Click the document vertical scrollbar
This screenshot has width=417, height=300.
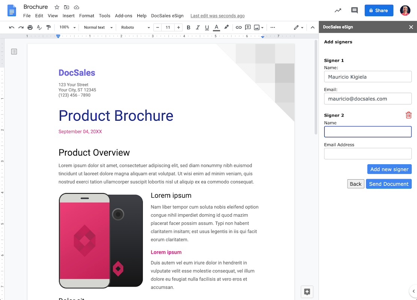316,87
